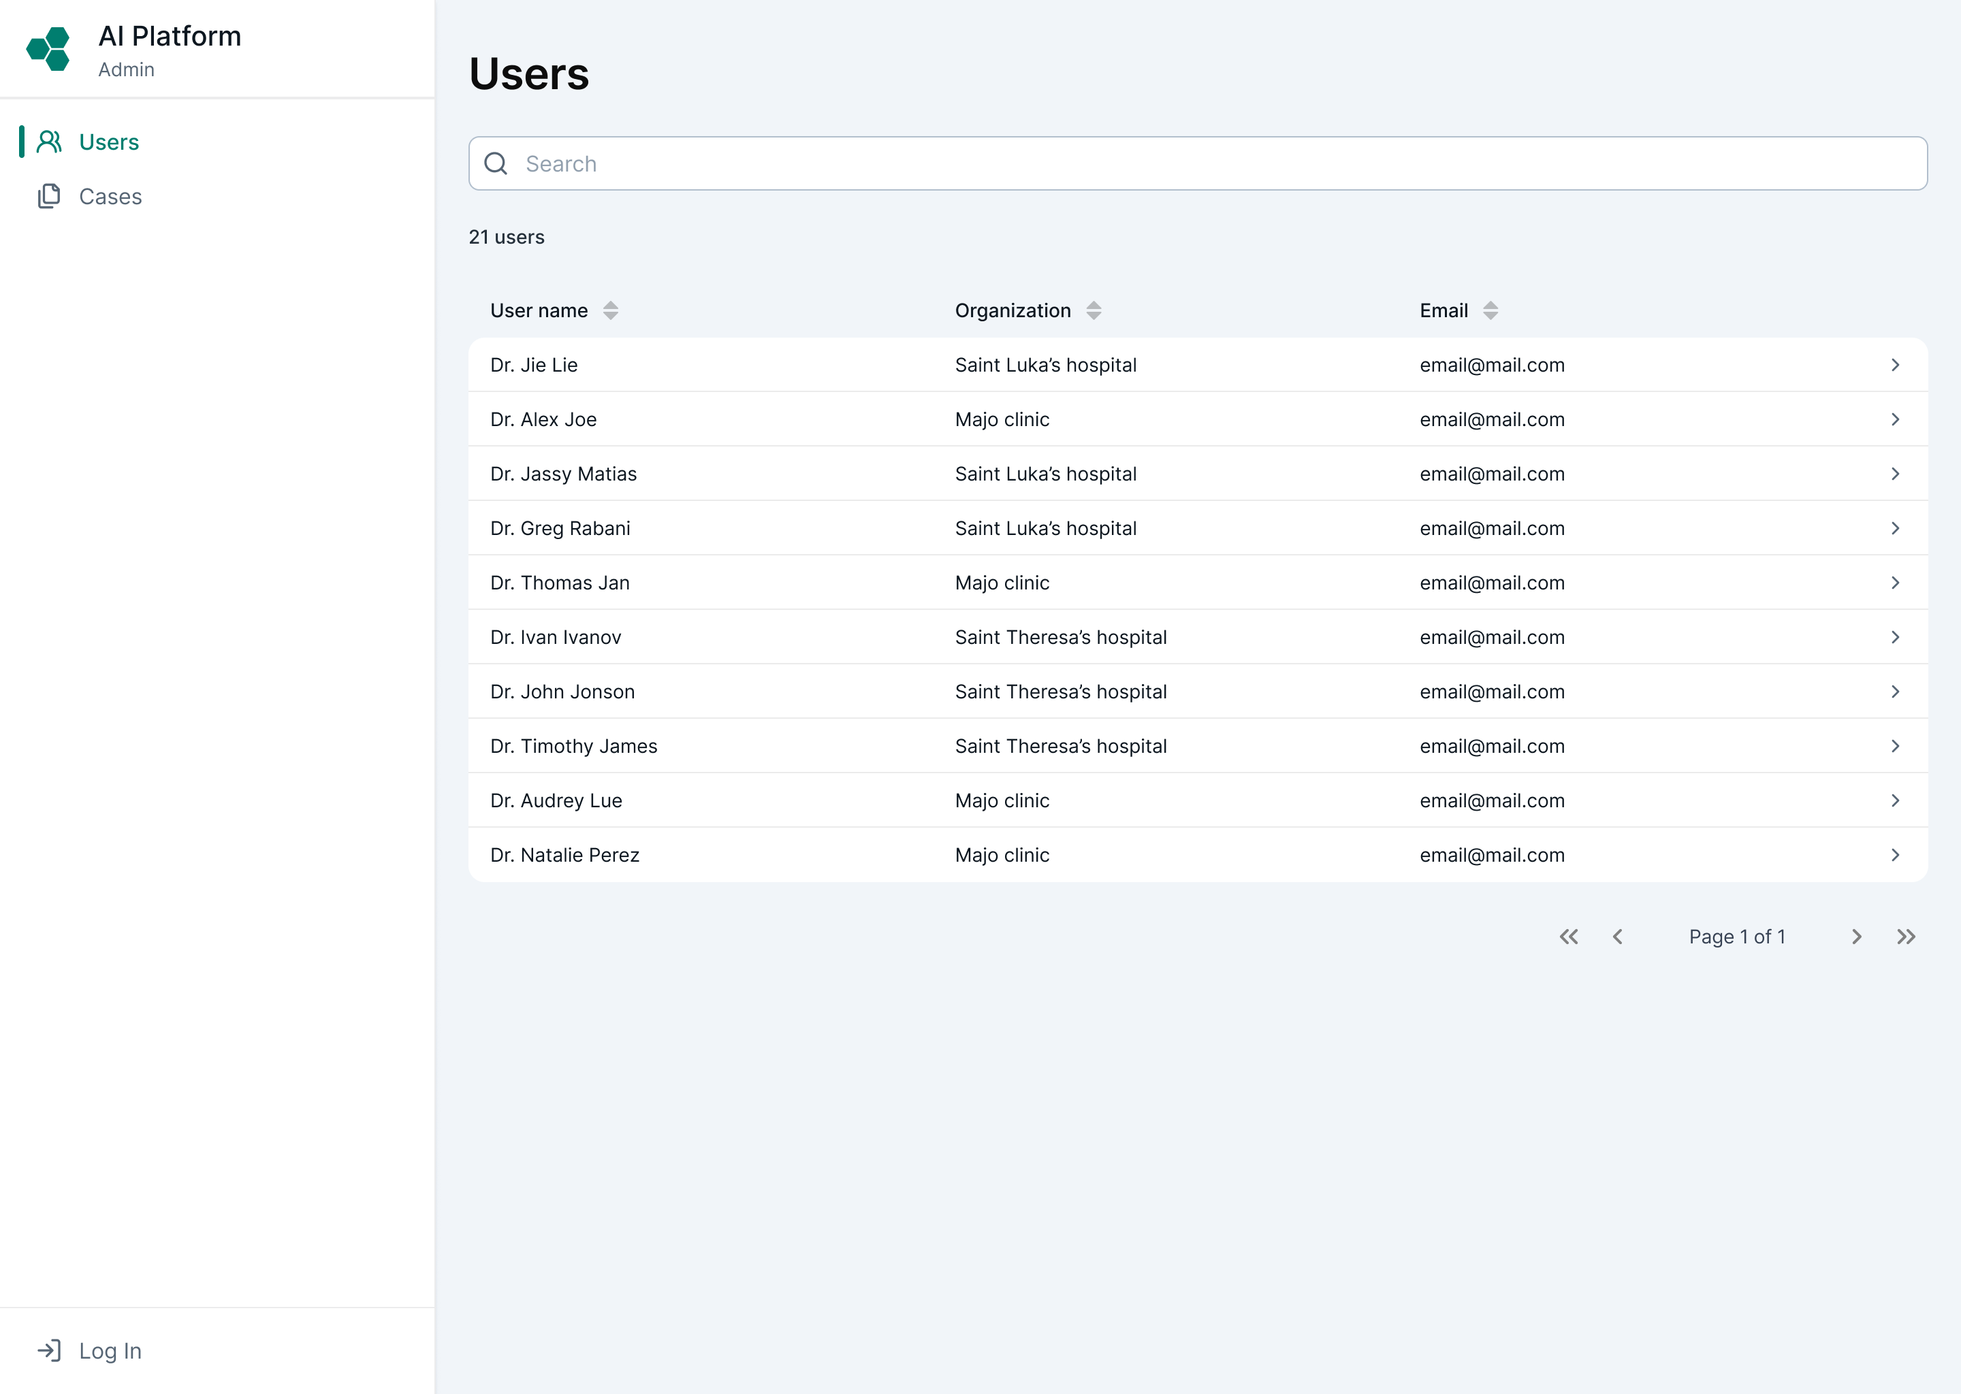Jump to first page with double-left chevron
The height and width of the screenshot is (1394, 1961).
click(x=1569, y=937)
